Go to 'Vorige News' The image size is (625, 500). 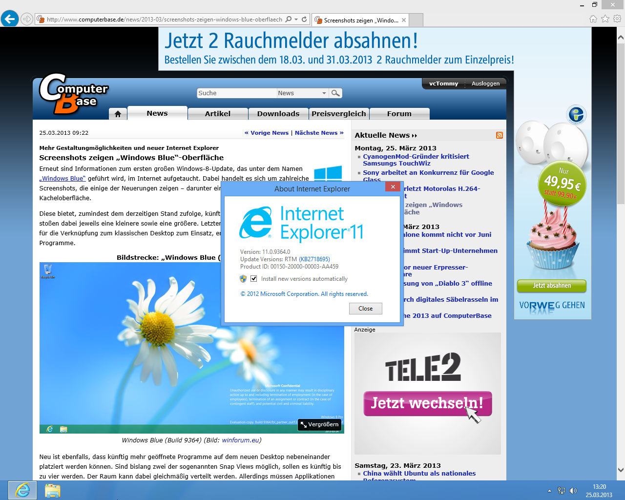[x=267, y=133]
